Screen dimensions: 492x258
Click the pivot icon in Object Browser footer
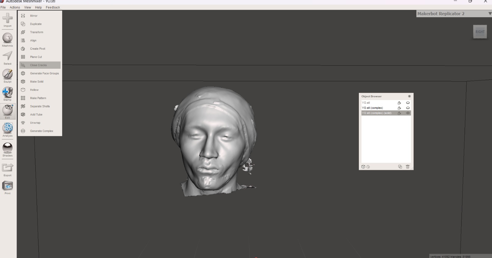coord(368,167)
